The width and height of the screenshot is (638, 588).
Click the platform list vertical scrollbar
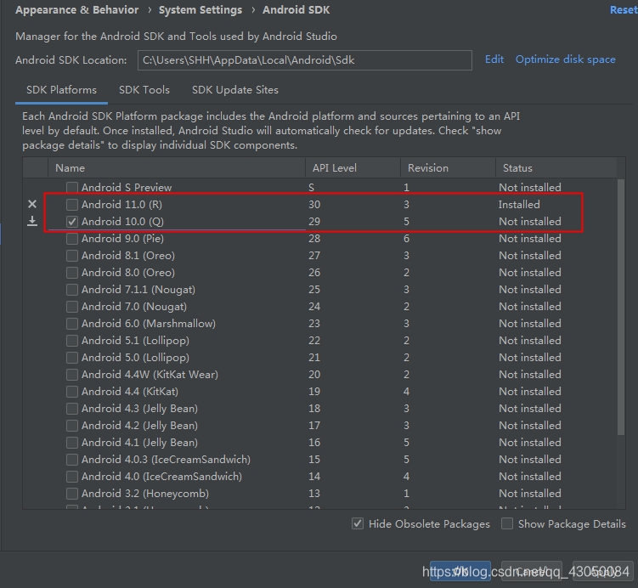click(x=621, y=308)
